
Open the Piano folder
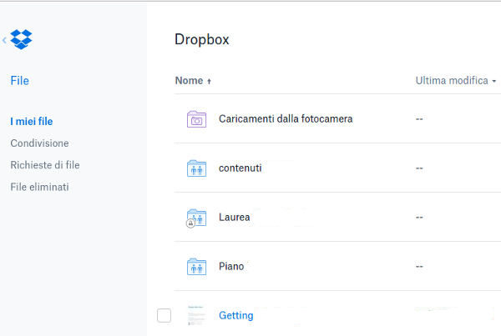pyautogui.click(x=231, y=267)
